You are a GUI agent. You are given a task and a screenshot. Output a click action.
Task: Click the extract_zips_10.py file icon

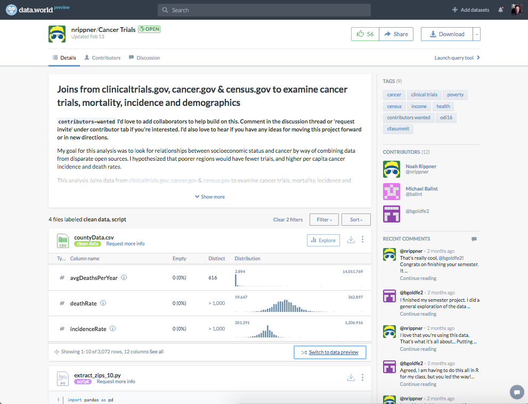(x=63, y=379)
